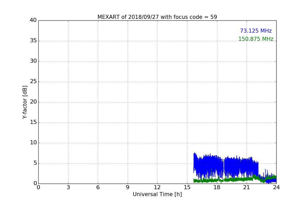Click x-axis tick label 9

128,187
